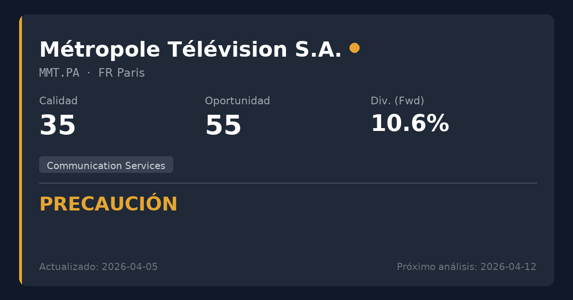Click the PRECAUCIÓN verdict text

click(108, 204)
